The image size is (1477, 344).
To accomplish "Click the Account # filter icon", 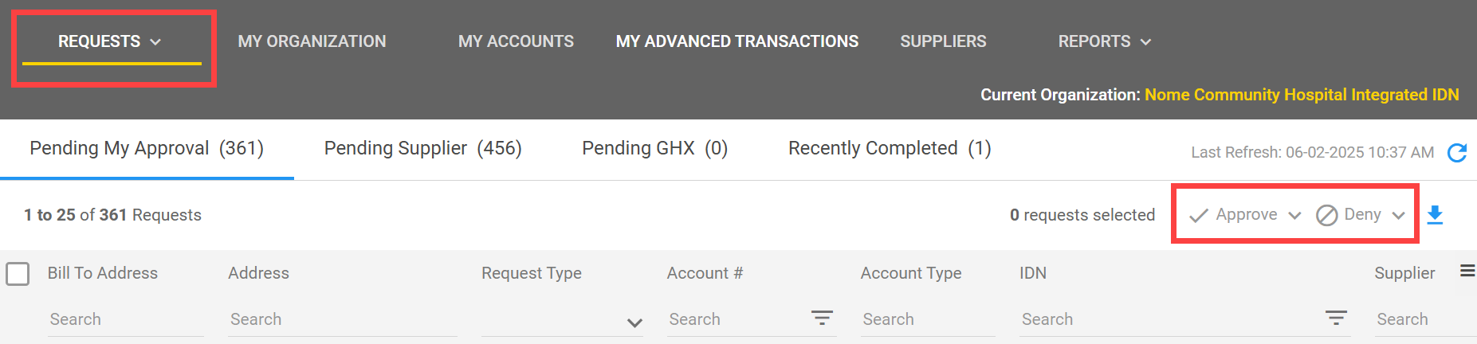I will coord(821,319).
